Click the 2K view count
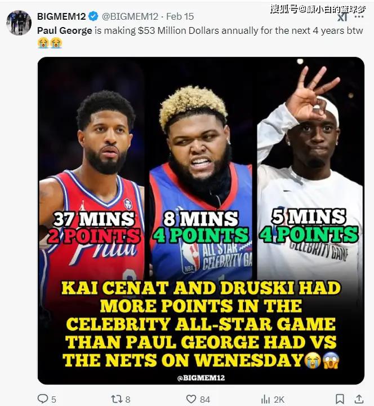The height and width of the screenshot is (406, 374). (279, 400)
